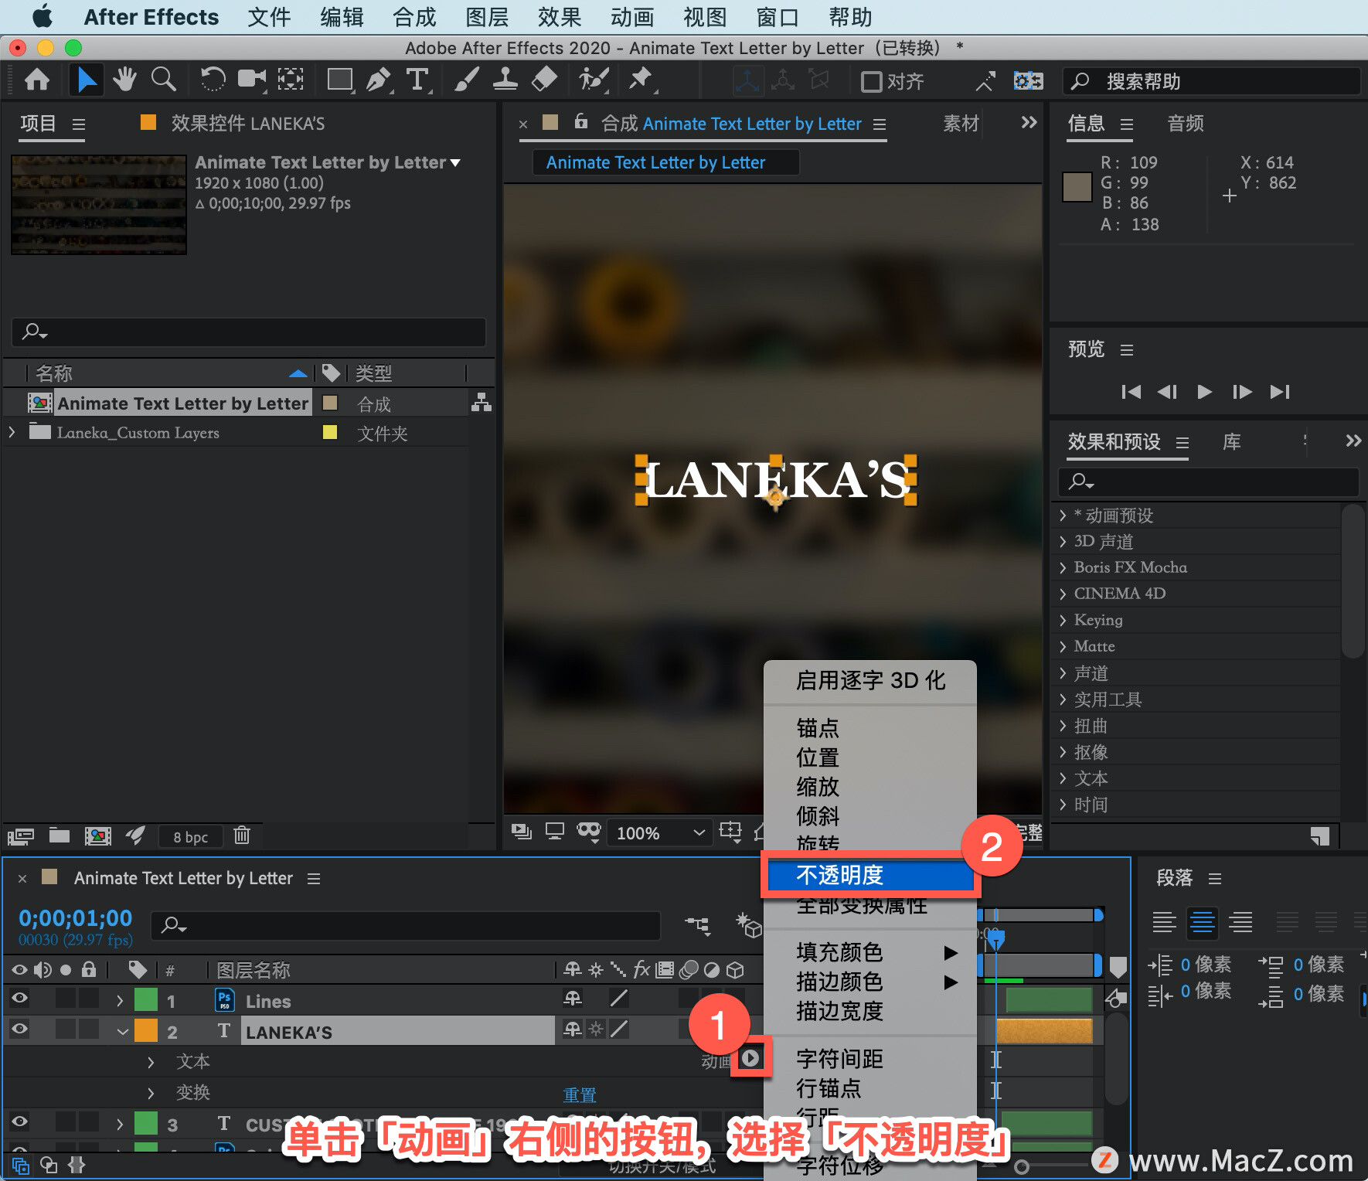Click the composition mini-flowchart icon in timeline
1368x1181 pixels.
[x=698, y=924]
